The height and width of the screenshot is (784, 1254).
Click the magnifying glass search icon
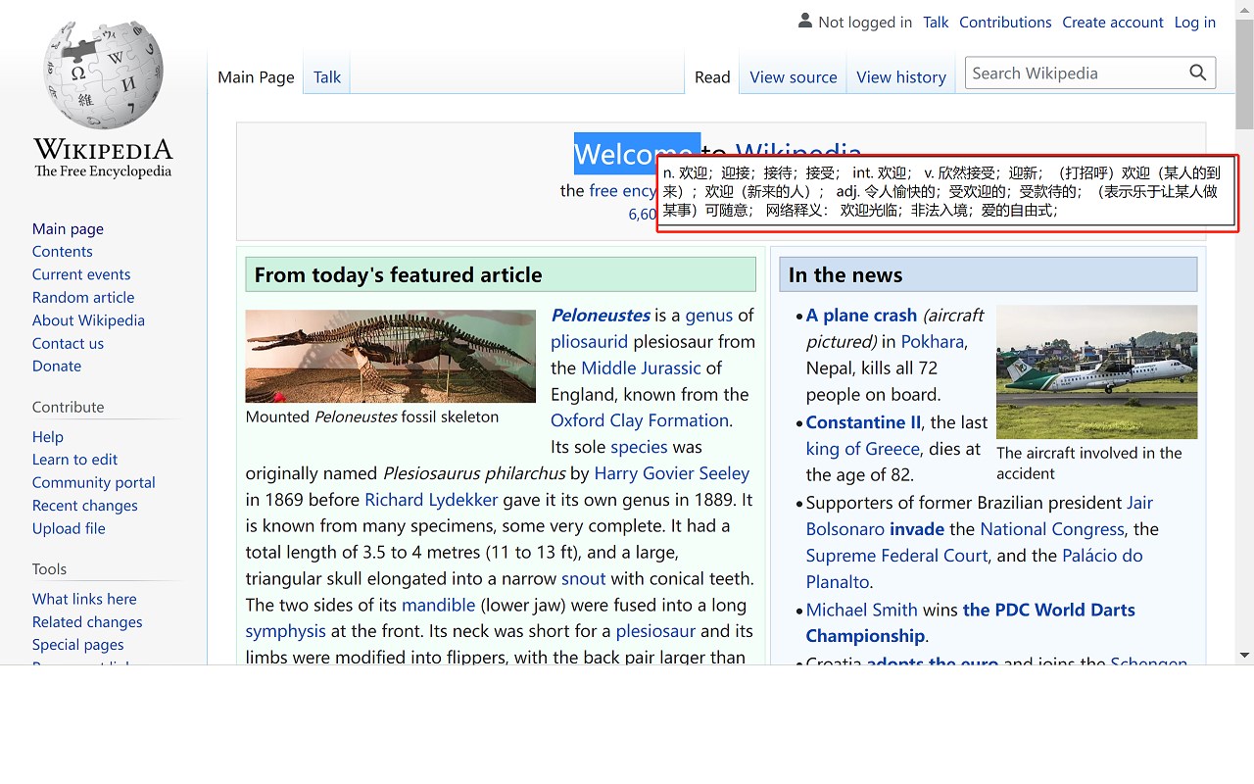1197,73
